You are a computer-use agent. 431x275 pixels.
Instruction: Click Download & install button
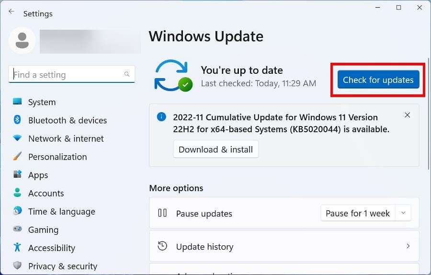[216, 149]
